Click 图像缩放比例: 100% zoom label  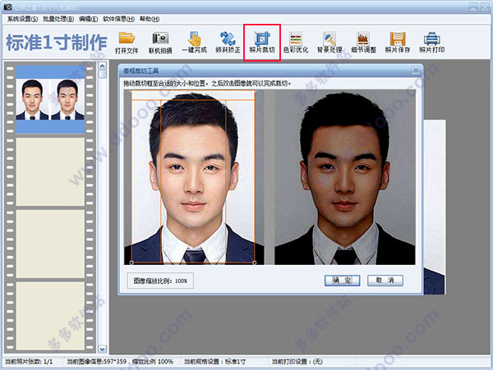(160, 281)
